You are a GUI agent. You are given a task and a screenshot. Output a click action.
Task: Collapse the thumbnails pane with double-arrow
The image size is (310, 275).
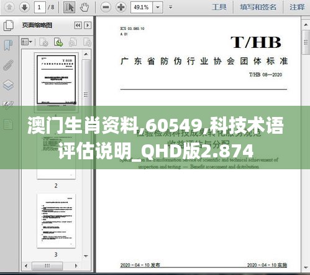78,26
